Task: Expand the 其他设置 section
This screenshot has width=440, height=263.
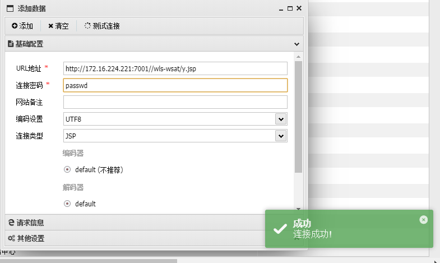Action: point(34,238)
